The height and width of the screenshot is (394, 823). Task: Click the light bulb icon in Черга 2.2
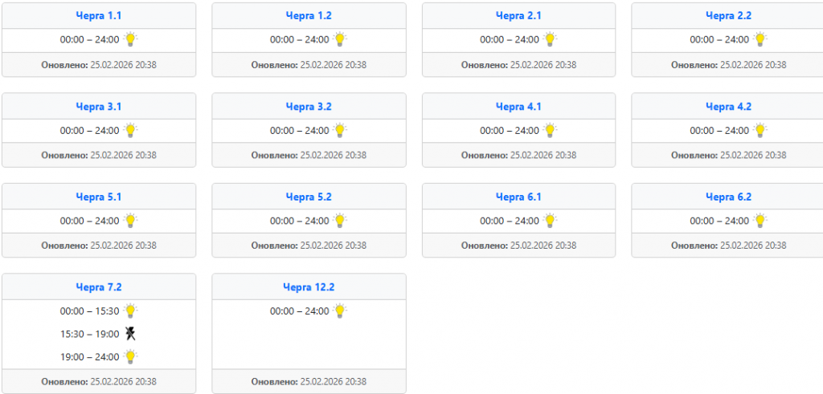coord(760,39)
